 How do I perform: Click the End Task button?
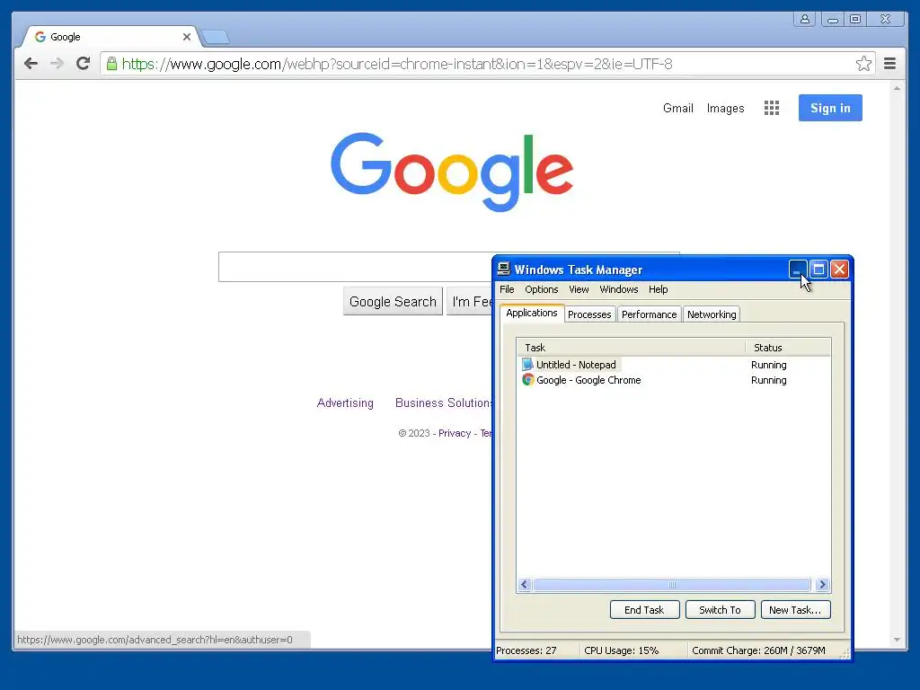[644, 610]
